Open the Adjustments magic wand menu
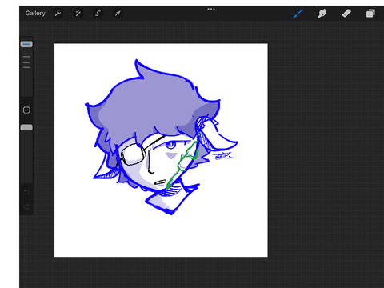The height and width of the screenshot is (288, 384). 78,13
